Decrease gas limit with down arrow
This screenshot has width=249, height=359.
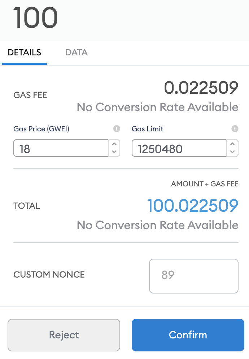click(232, 152)
